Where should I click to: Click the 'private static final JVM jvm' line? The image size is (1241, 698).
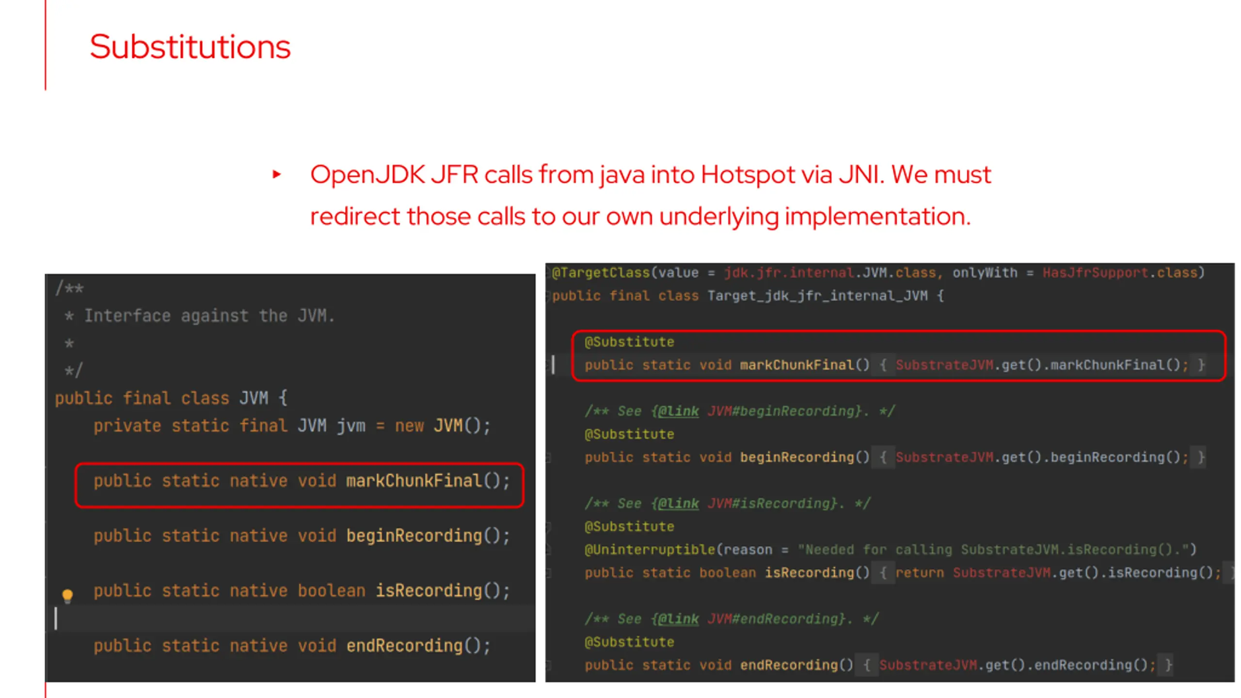(x=292, y=426)
